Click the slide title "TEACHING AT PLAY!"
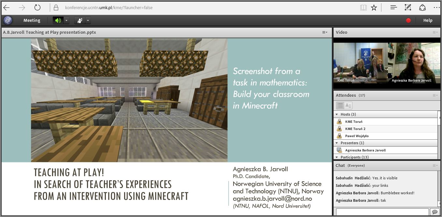Screen dimensions: 442x217 (69, 172)
